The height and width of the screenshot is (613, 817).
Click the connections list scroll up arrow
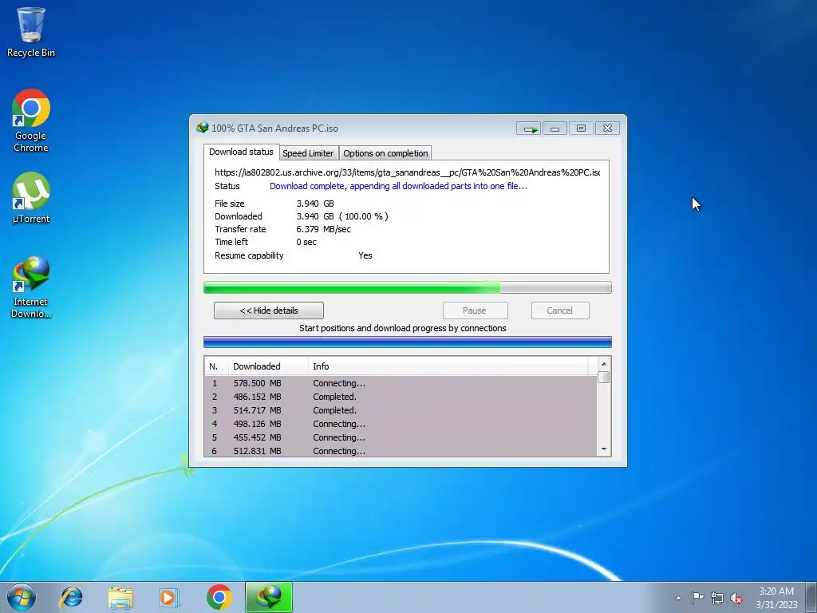click(604, 364)
